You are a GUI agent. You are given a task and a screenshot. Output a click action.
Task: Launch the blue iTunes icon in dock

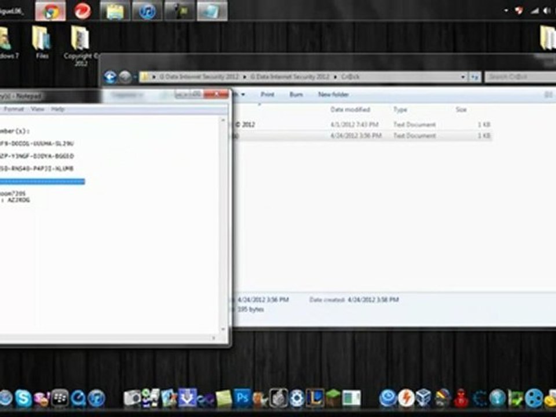97,398
